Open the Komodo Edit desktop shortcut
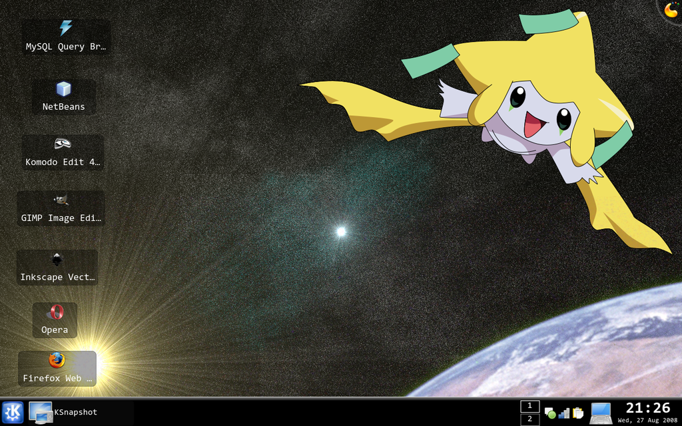682x426 pixels. [63, 152]
